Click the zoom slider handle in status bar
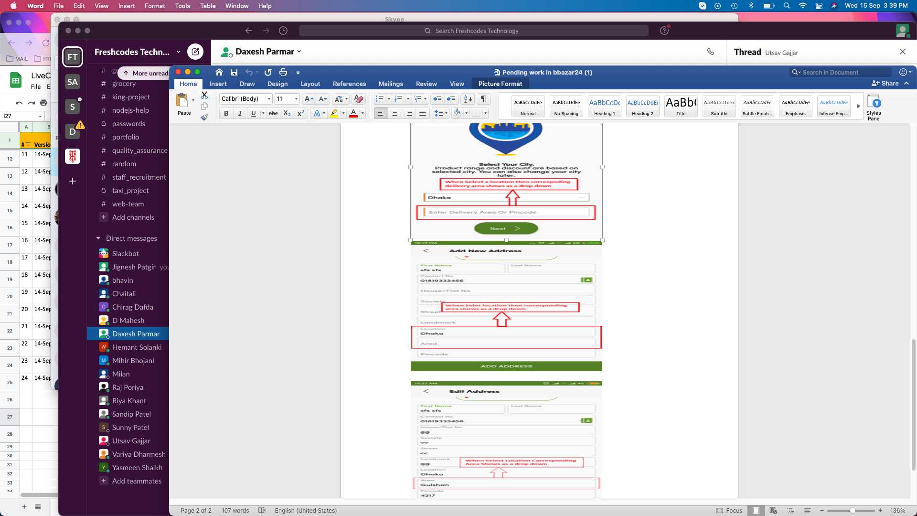This screenshot has height=516, width=917. pyautogui.click(x=853, y=510)
